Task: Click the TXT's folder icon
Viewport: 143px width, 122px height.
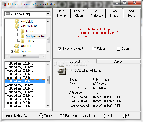Action: pyautogui.click(x=22, y=41)
